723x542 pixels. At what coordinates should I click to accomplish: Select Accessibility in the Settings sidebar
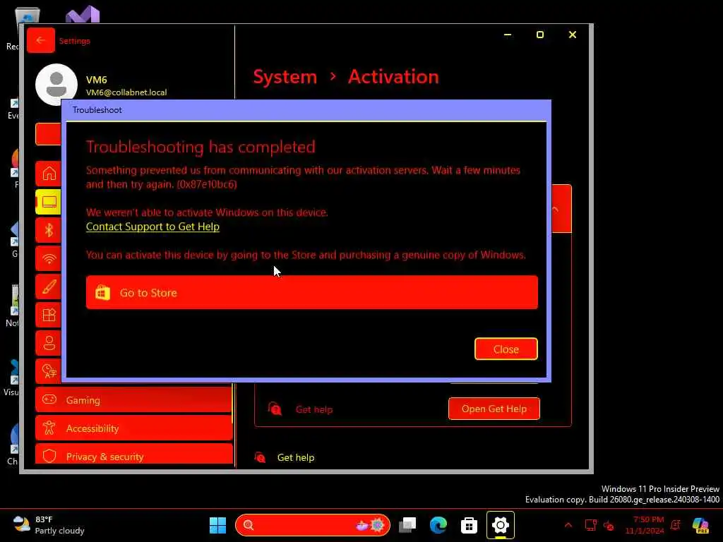point(134,428)
